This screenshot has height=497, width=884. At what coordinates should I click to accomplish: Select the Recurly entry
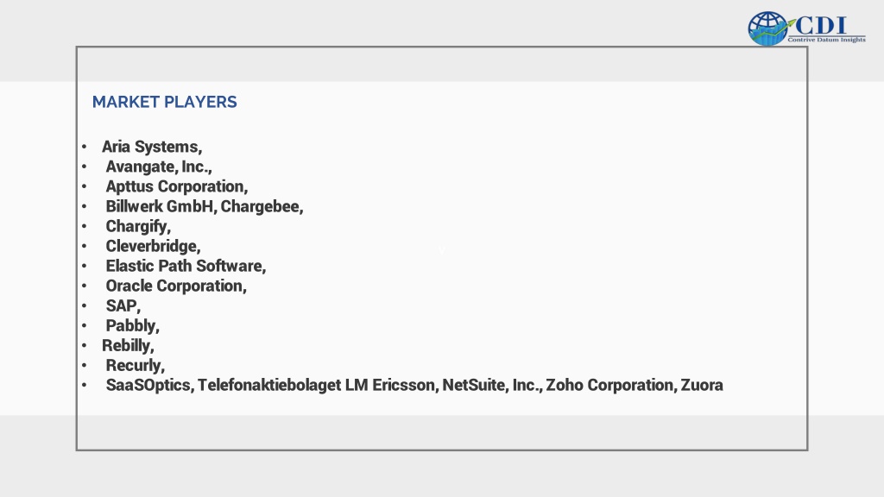point(136,365)
